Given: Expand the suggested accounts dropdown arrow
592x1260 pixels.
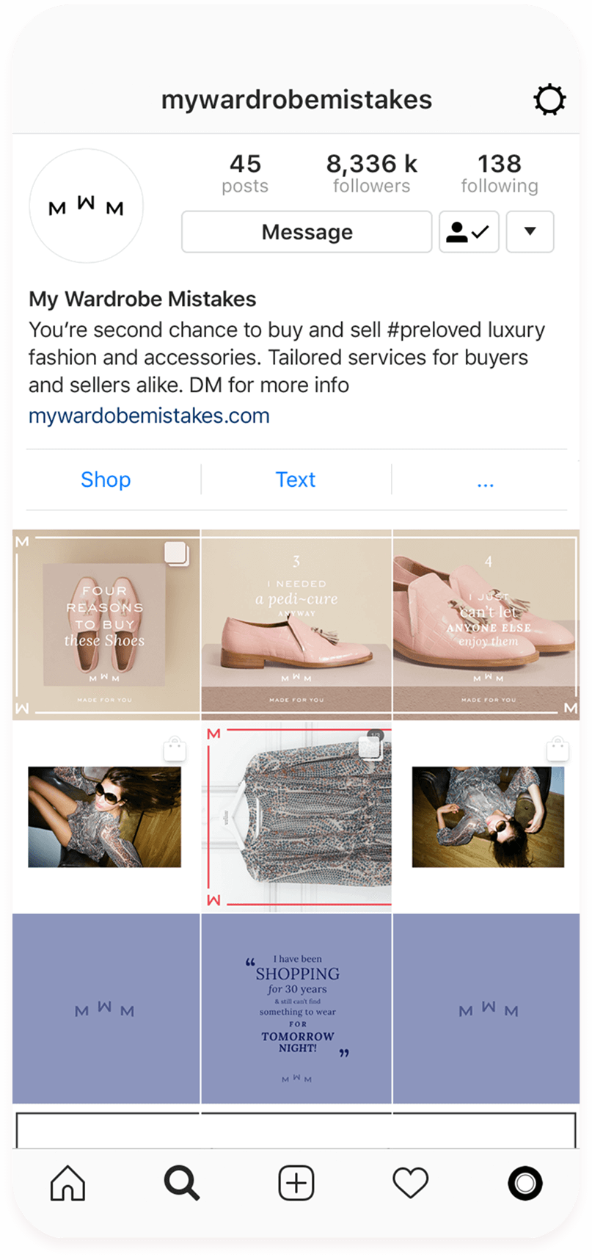Looking at the screenshot, I should 530,232.
